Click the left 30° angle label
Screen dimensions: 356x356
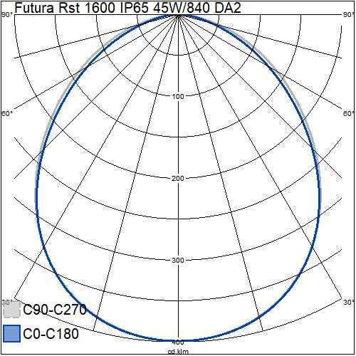7,303
